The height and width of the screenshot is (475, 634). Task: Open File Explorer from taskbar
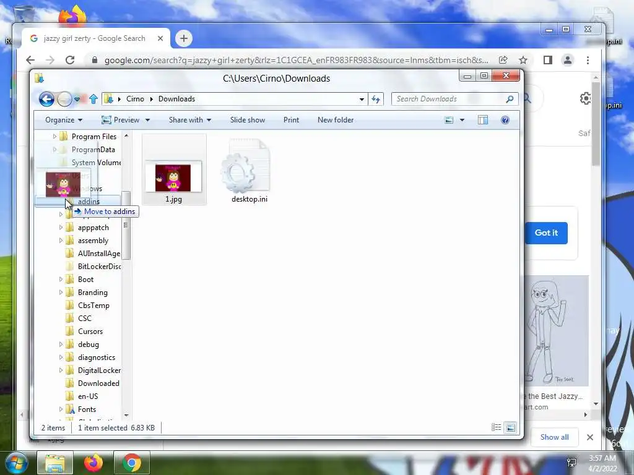coord(55,463)
